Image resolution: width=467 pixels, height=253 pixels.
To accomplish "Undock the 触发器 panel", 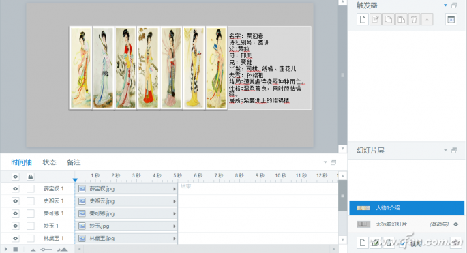I will coord(454,5).
